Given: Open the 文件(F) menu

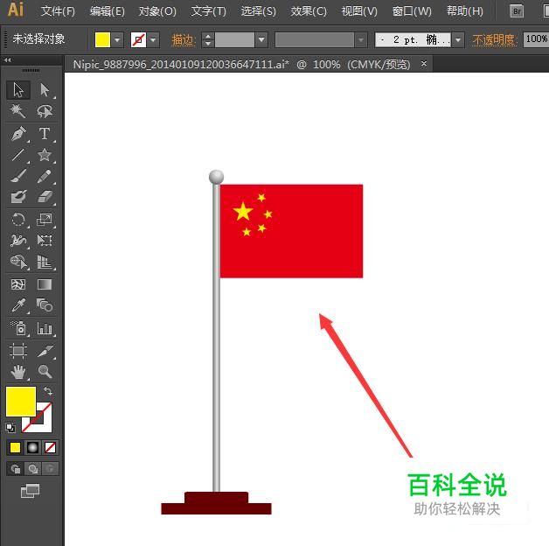Looking at the screenshot, I should coord(58,11).
